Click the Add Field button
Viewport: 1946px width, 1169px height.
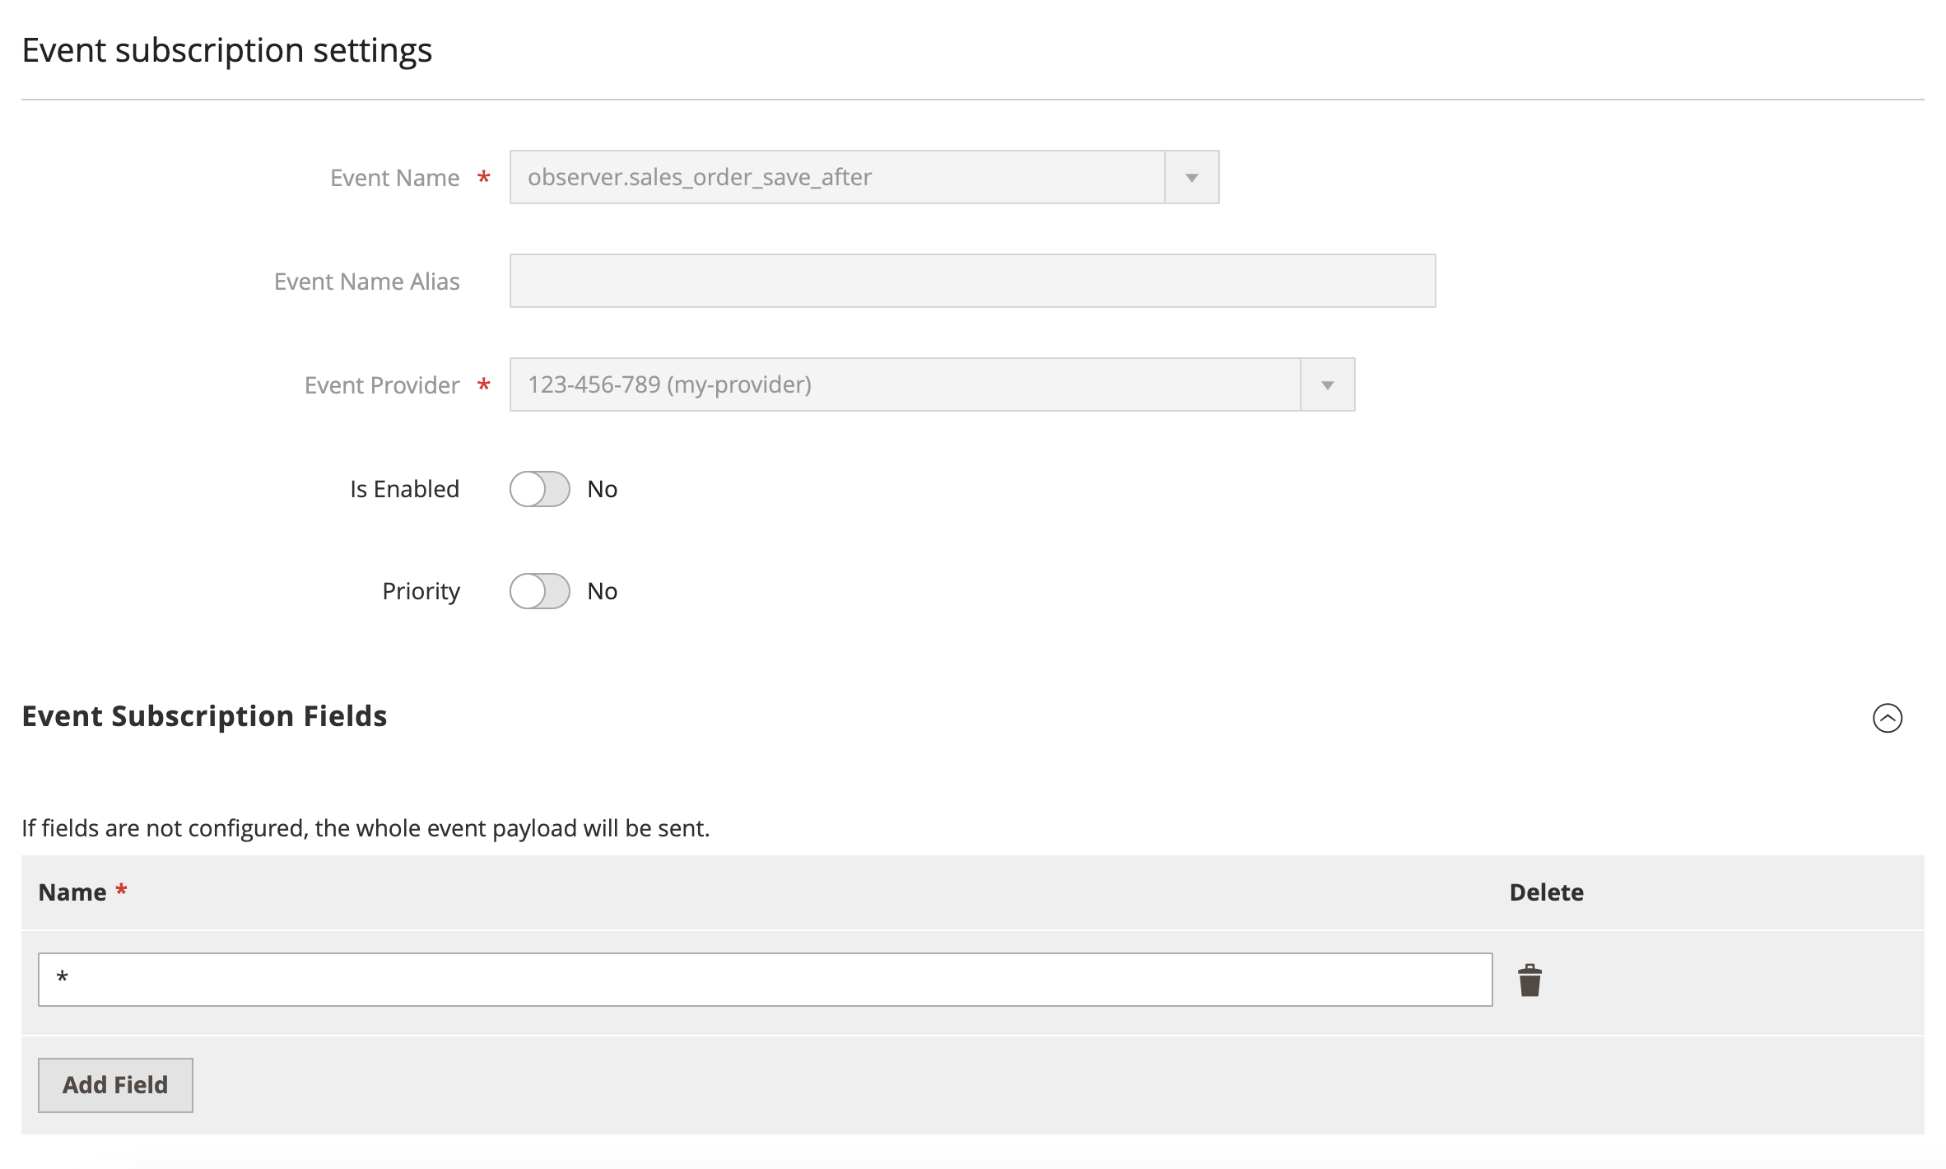115,1085
